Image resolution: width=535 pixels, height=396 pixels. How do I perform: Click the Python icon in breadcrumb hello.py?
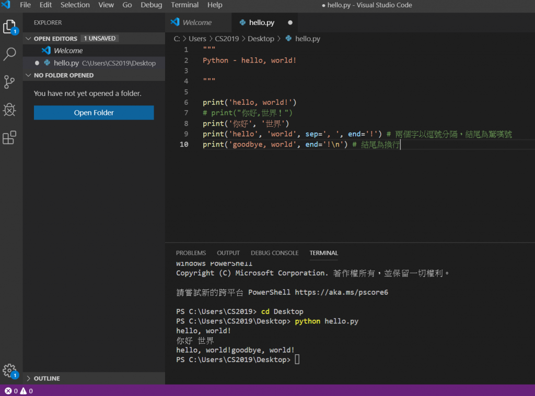pyautogui.click(x=288, y=39)
